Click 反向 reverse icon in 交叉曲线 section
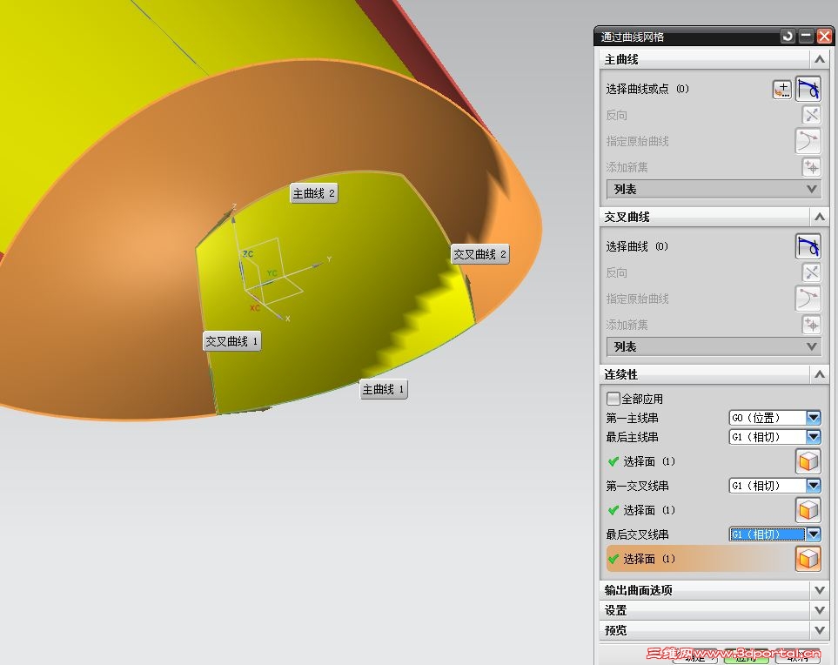This screenshot has width=838, height=665. pos(811,272)
